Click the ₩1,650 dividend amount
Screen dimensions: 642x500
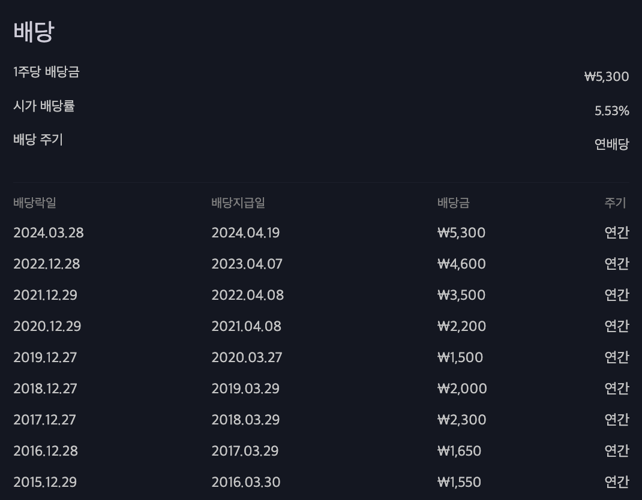point(460,450)
